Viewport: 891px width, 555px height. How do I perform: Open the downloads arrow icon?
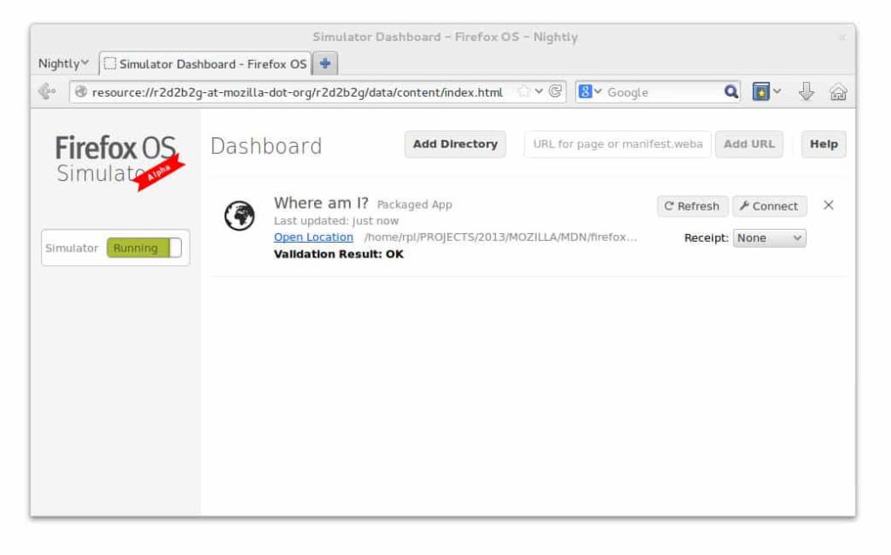[807, 92]
